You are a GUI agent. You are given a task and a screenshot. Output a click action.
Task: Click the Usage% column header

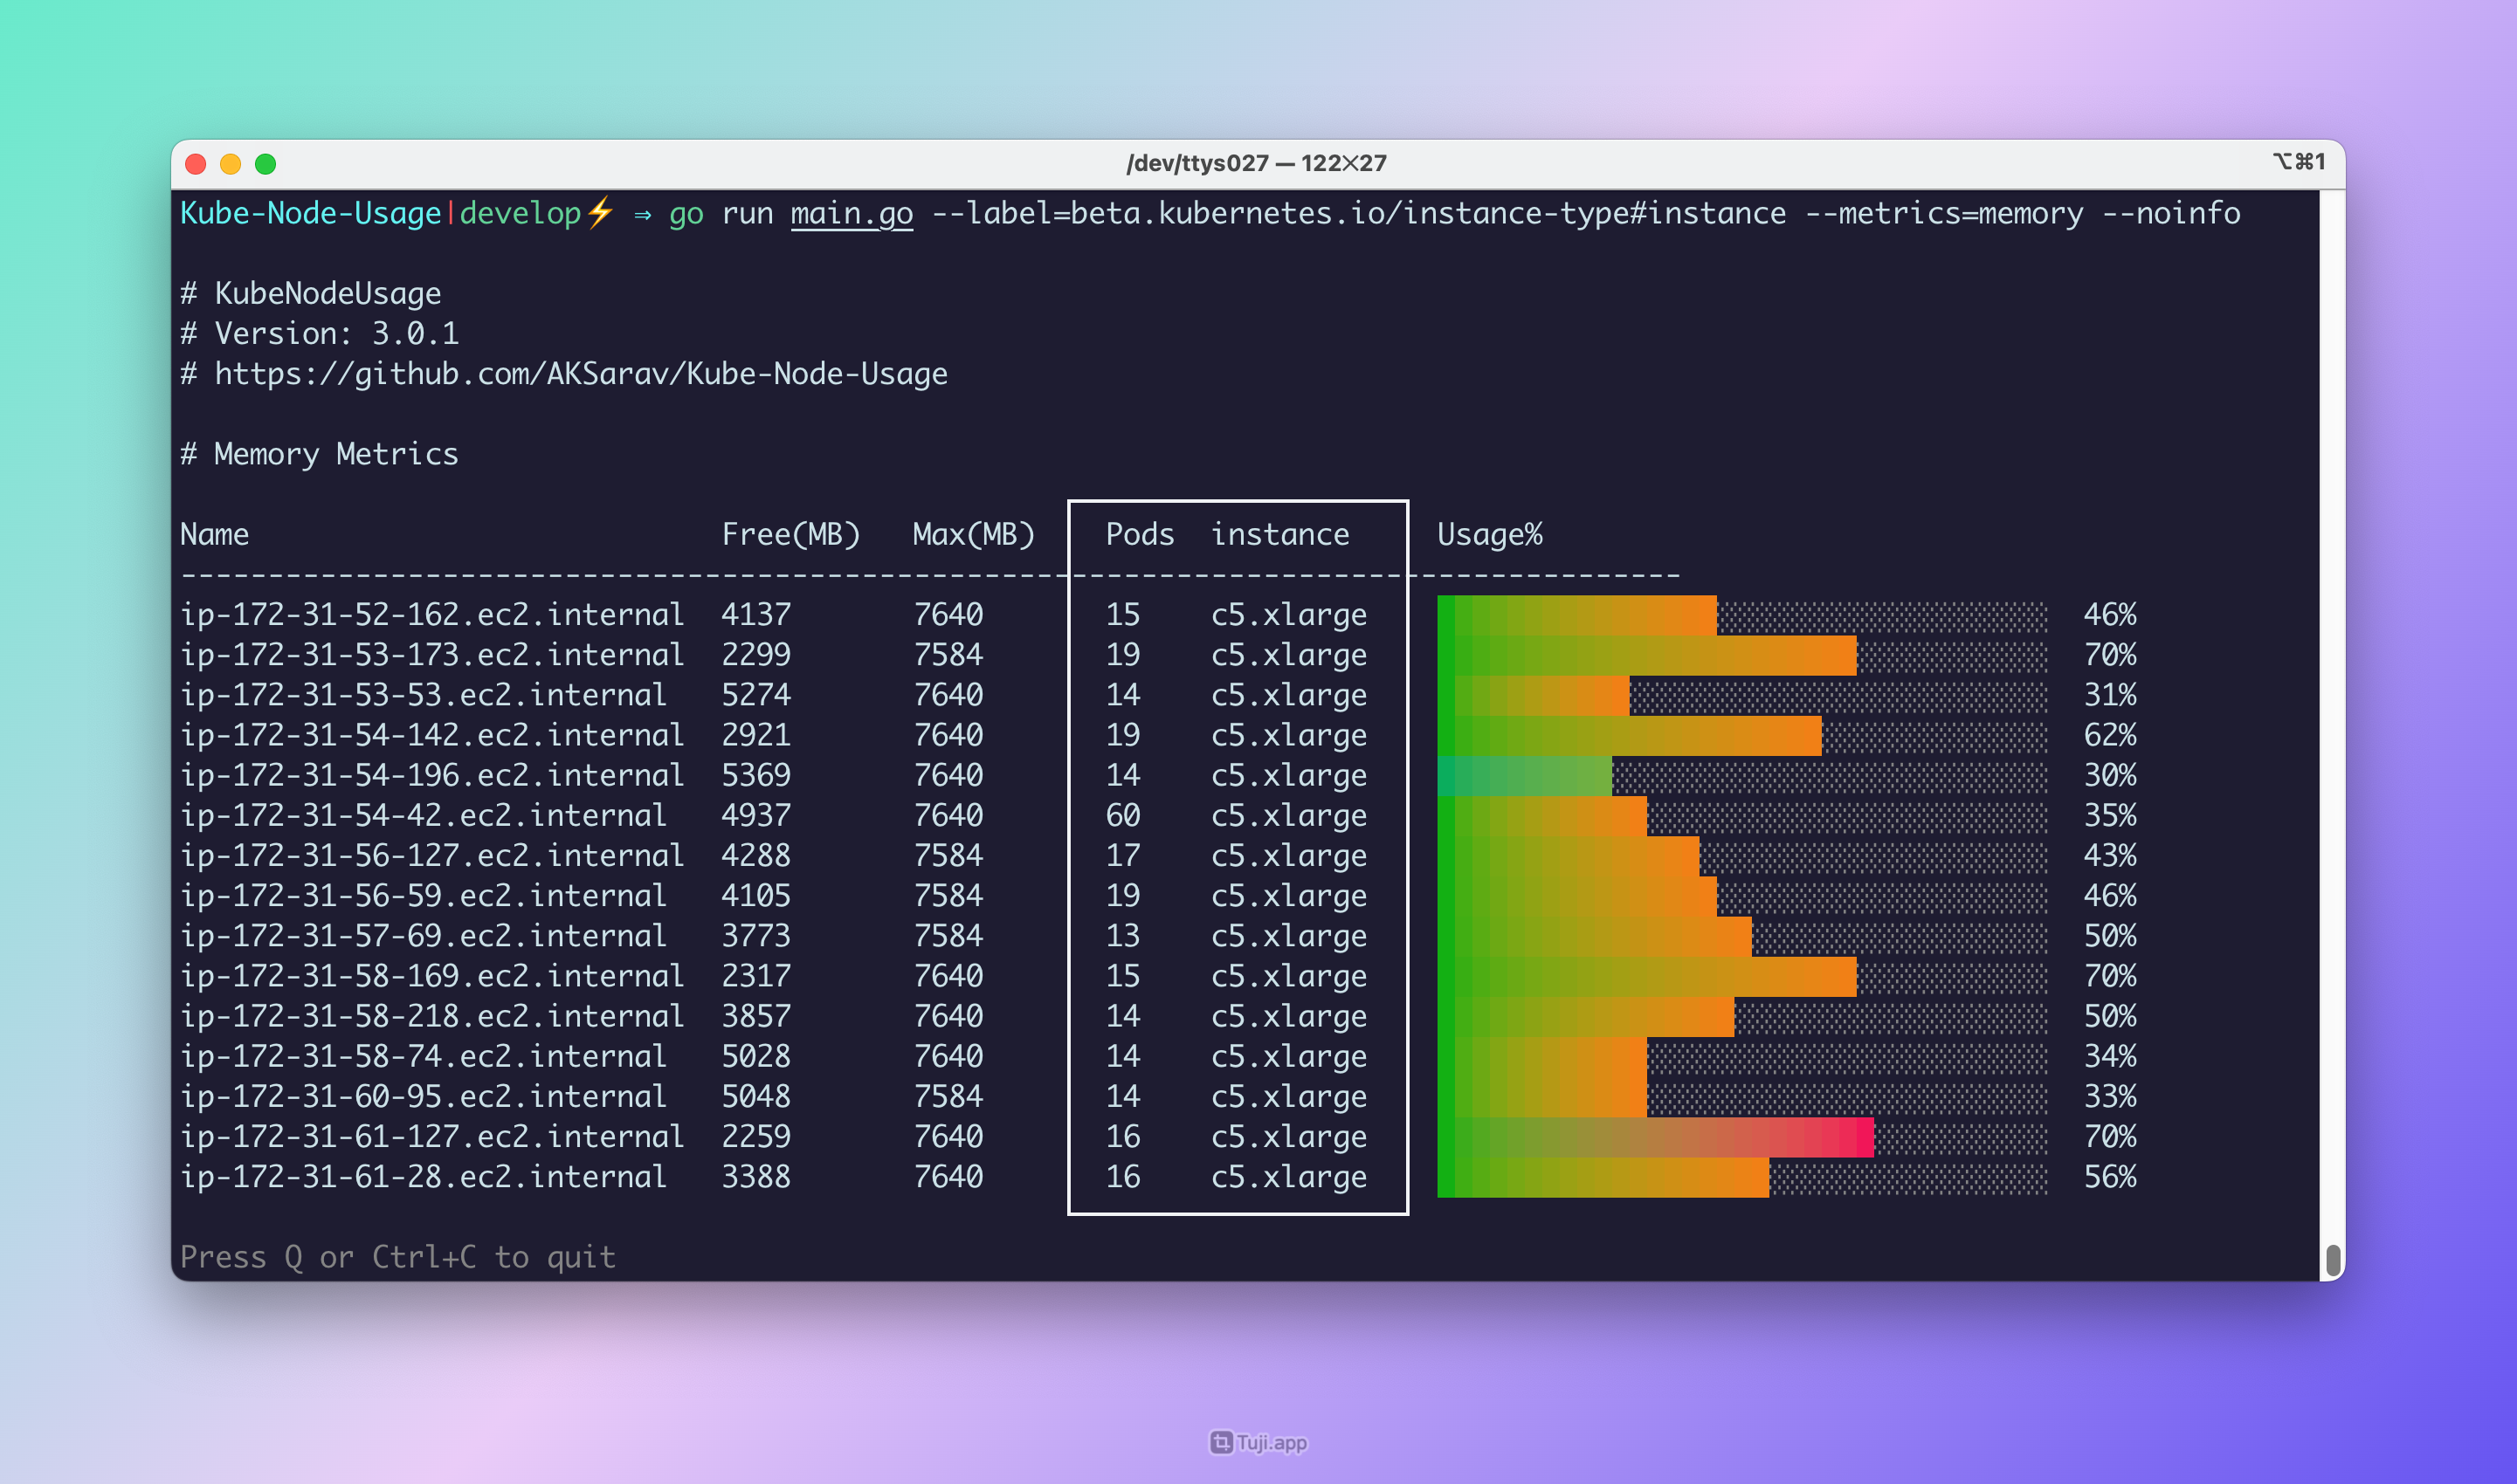click(x=1490, y=535)
